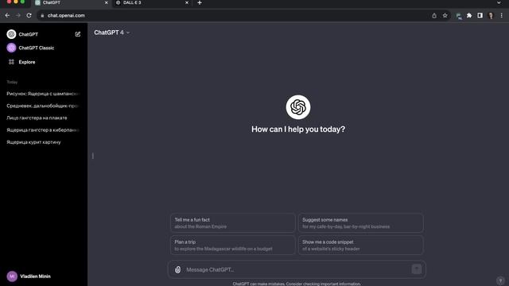The width and height of the screenshot is (509, 286).
Task: Click the browser back arrow
Action: [7, 16]
